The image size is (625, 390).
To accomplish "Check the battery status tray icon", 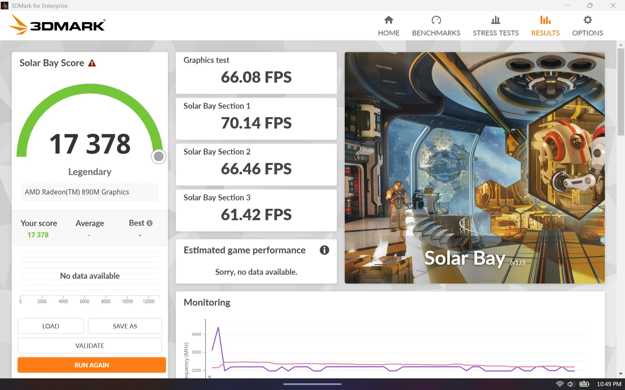I will [584, 384].
